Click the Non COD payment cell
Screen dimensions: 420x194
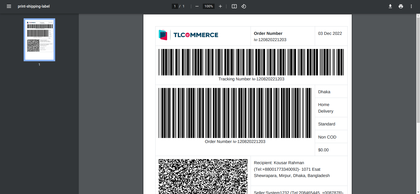327,137
